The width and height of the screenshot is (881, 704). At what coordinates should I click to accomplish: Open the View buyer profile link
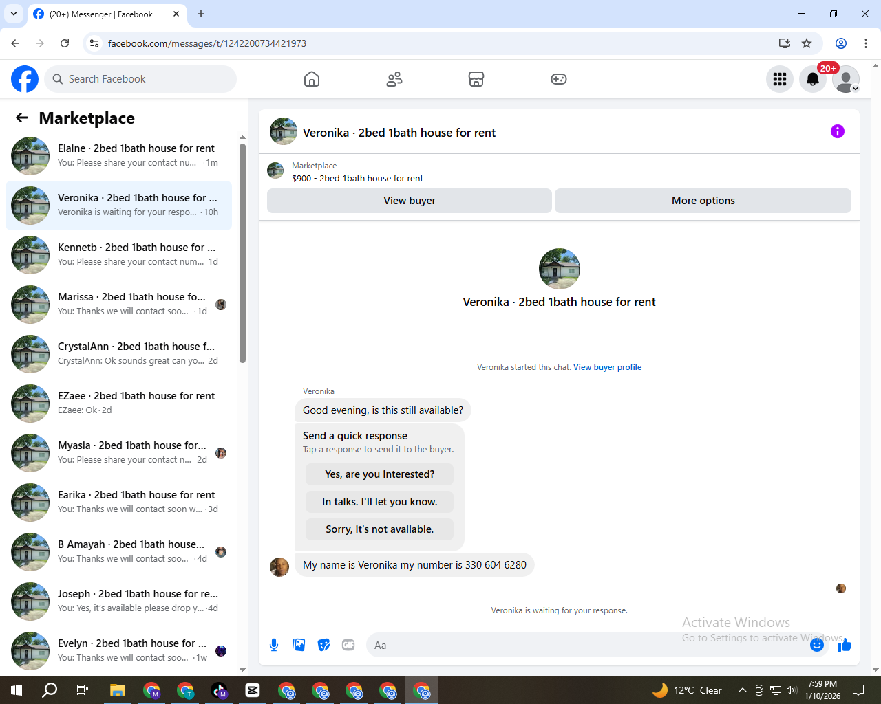607,367
